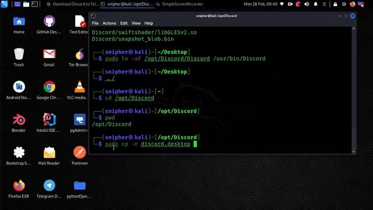Open the IntelliJ IDEA desktop icon

48,123
